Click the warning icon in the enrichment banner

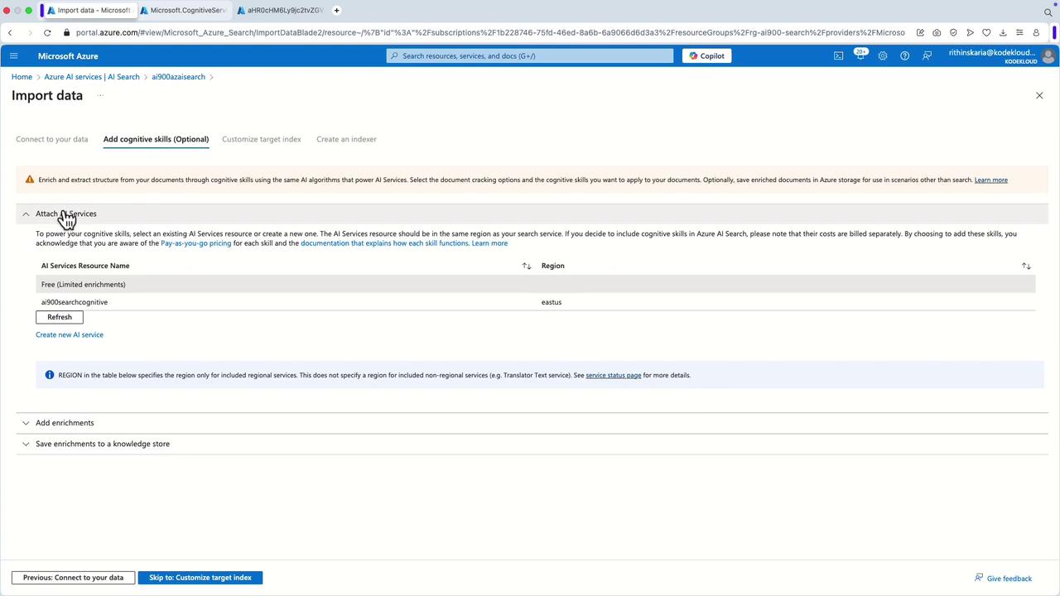30,180
